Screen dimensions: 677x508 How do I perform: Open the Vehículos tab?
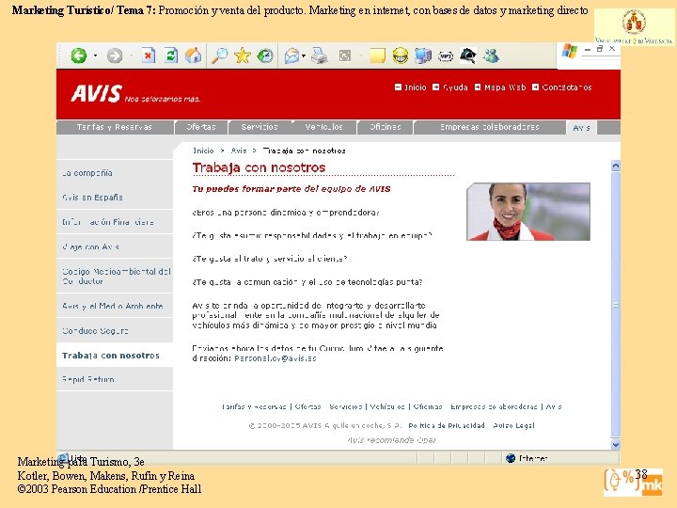pos(323,127)
